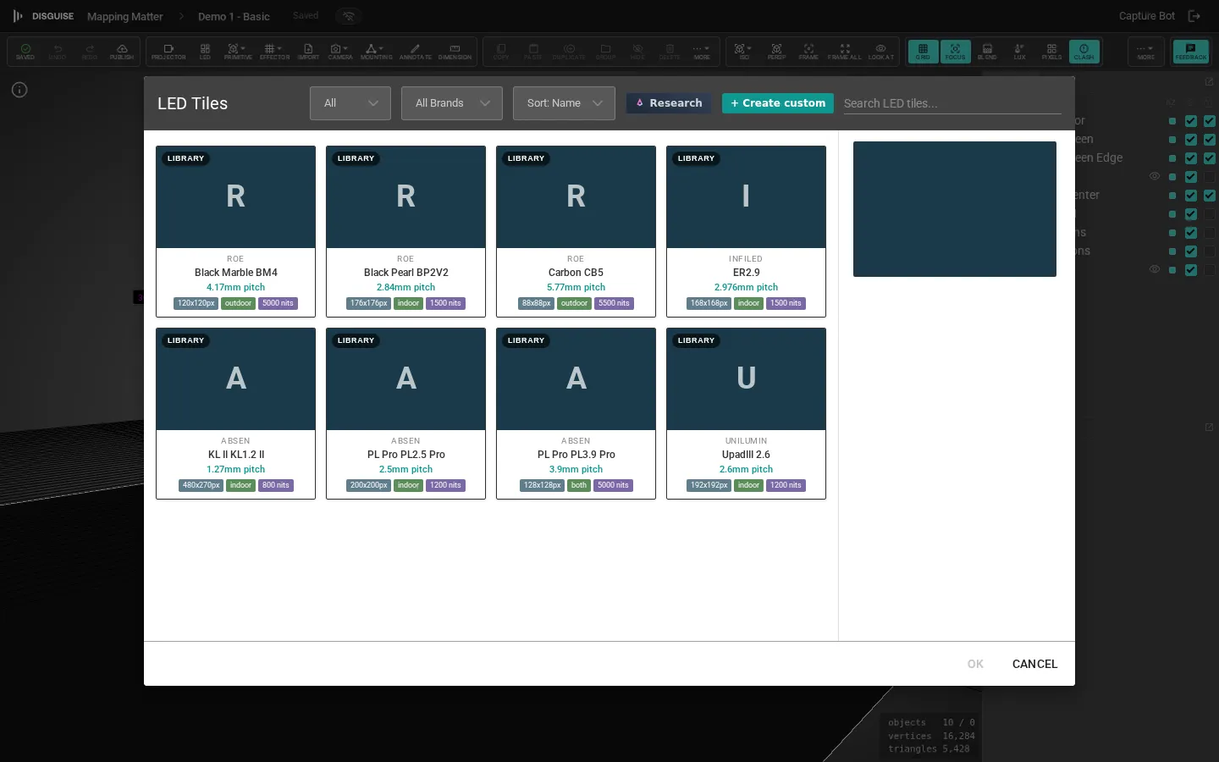Open the Sort: Name dropdown
This screenshot has height=762, width=1219.
tap(564, 103)
